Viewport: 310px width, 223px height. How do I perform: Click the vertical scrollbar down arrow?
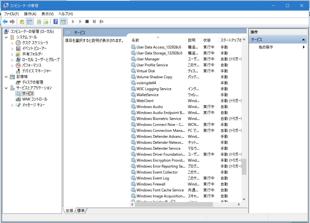pyautogui.click(x=244, y=199)
